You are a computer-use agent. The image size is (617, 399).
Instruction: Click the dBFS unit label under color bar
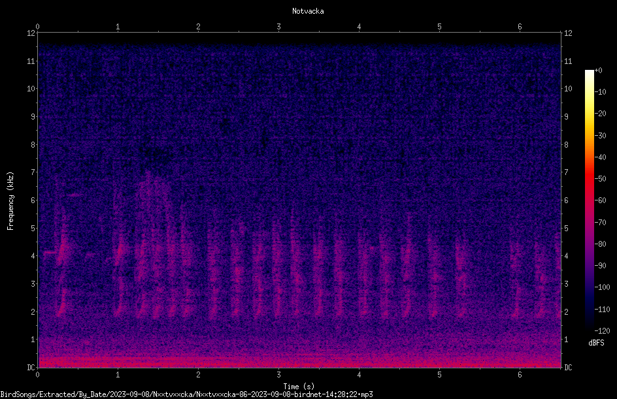coord(596,343)
